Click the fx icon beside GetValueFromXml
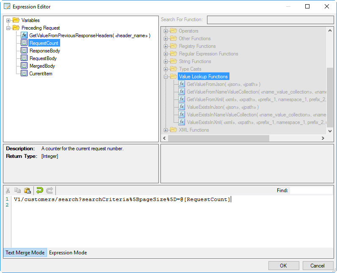This screenshot has height=273, width=337. pos(182,99)
